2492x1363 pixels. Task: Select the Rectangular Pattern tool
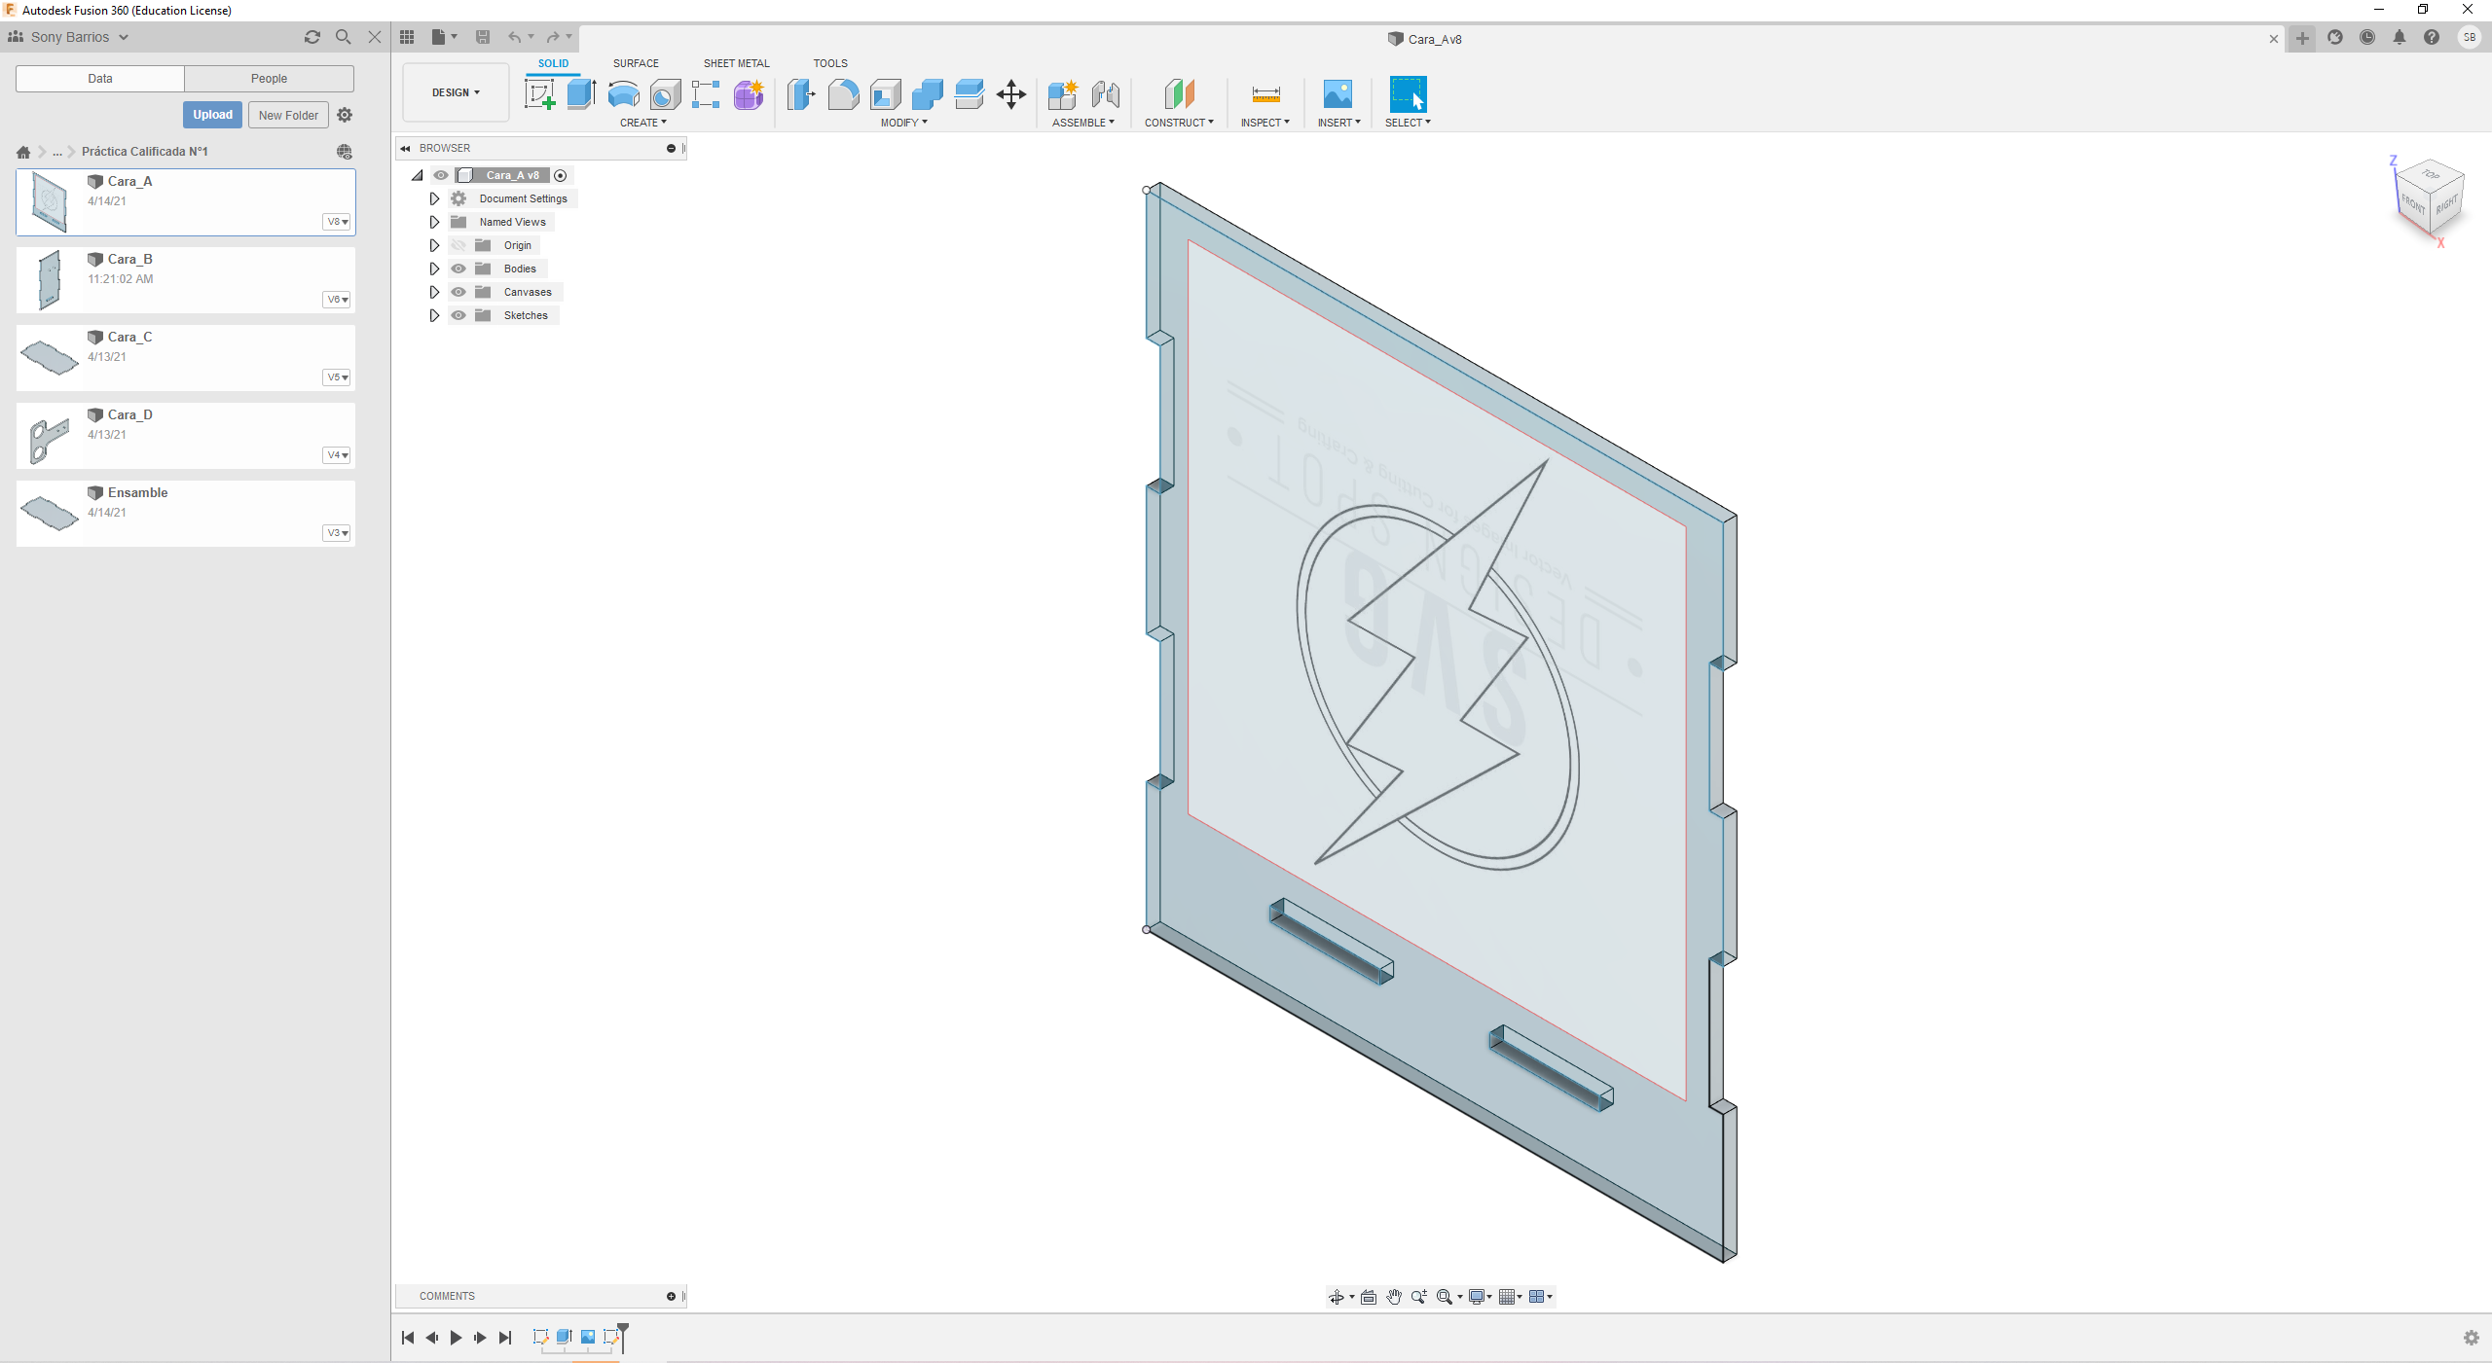pos(706,94)
